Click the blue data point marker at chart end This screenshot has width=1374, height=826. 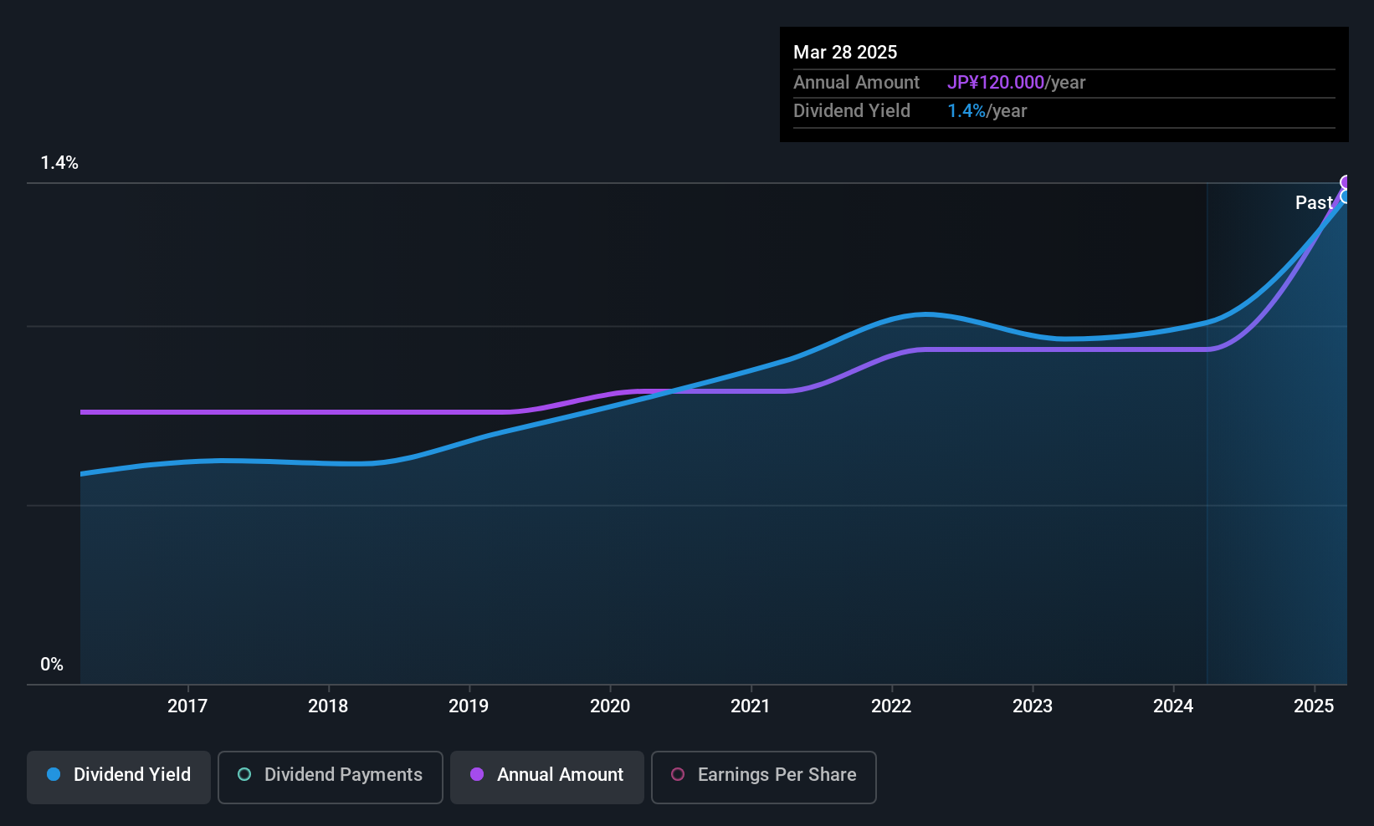pyautogui.click(x=1346, y=196)
